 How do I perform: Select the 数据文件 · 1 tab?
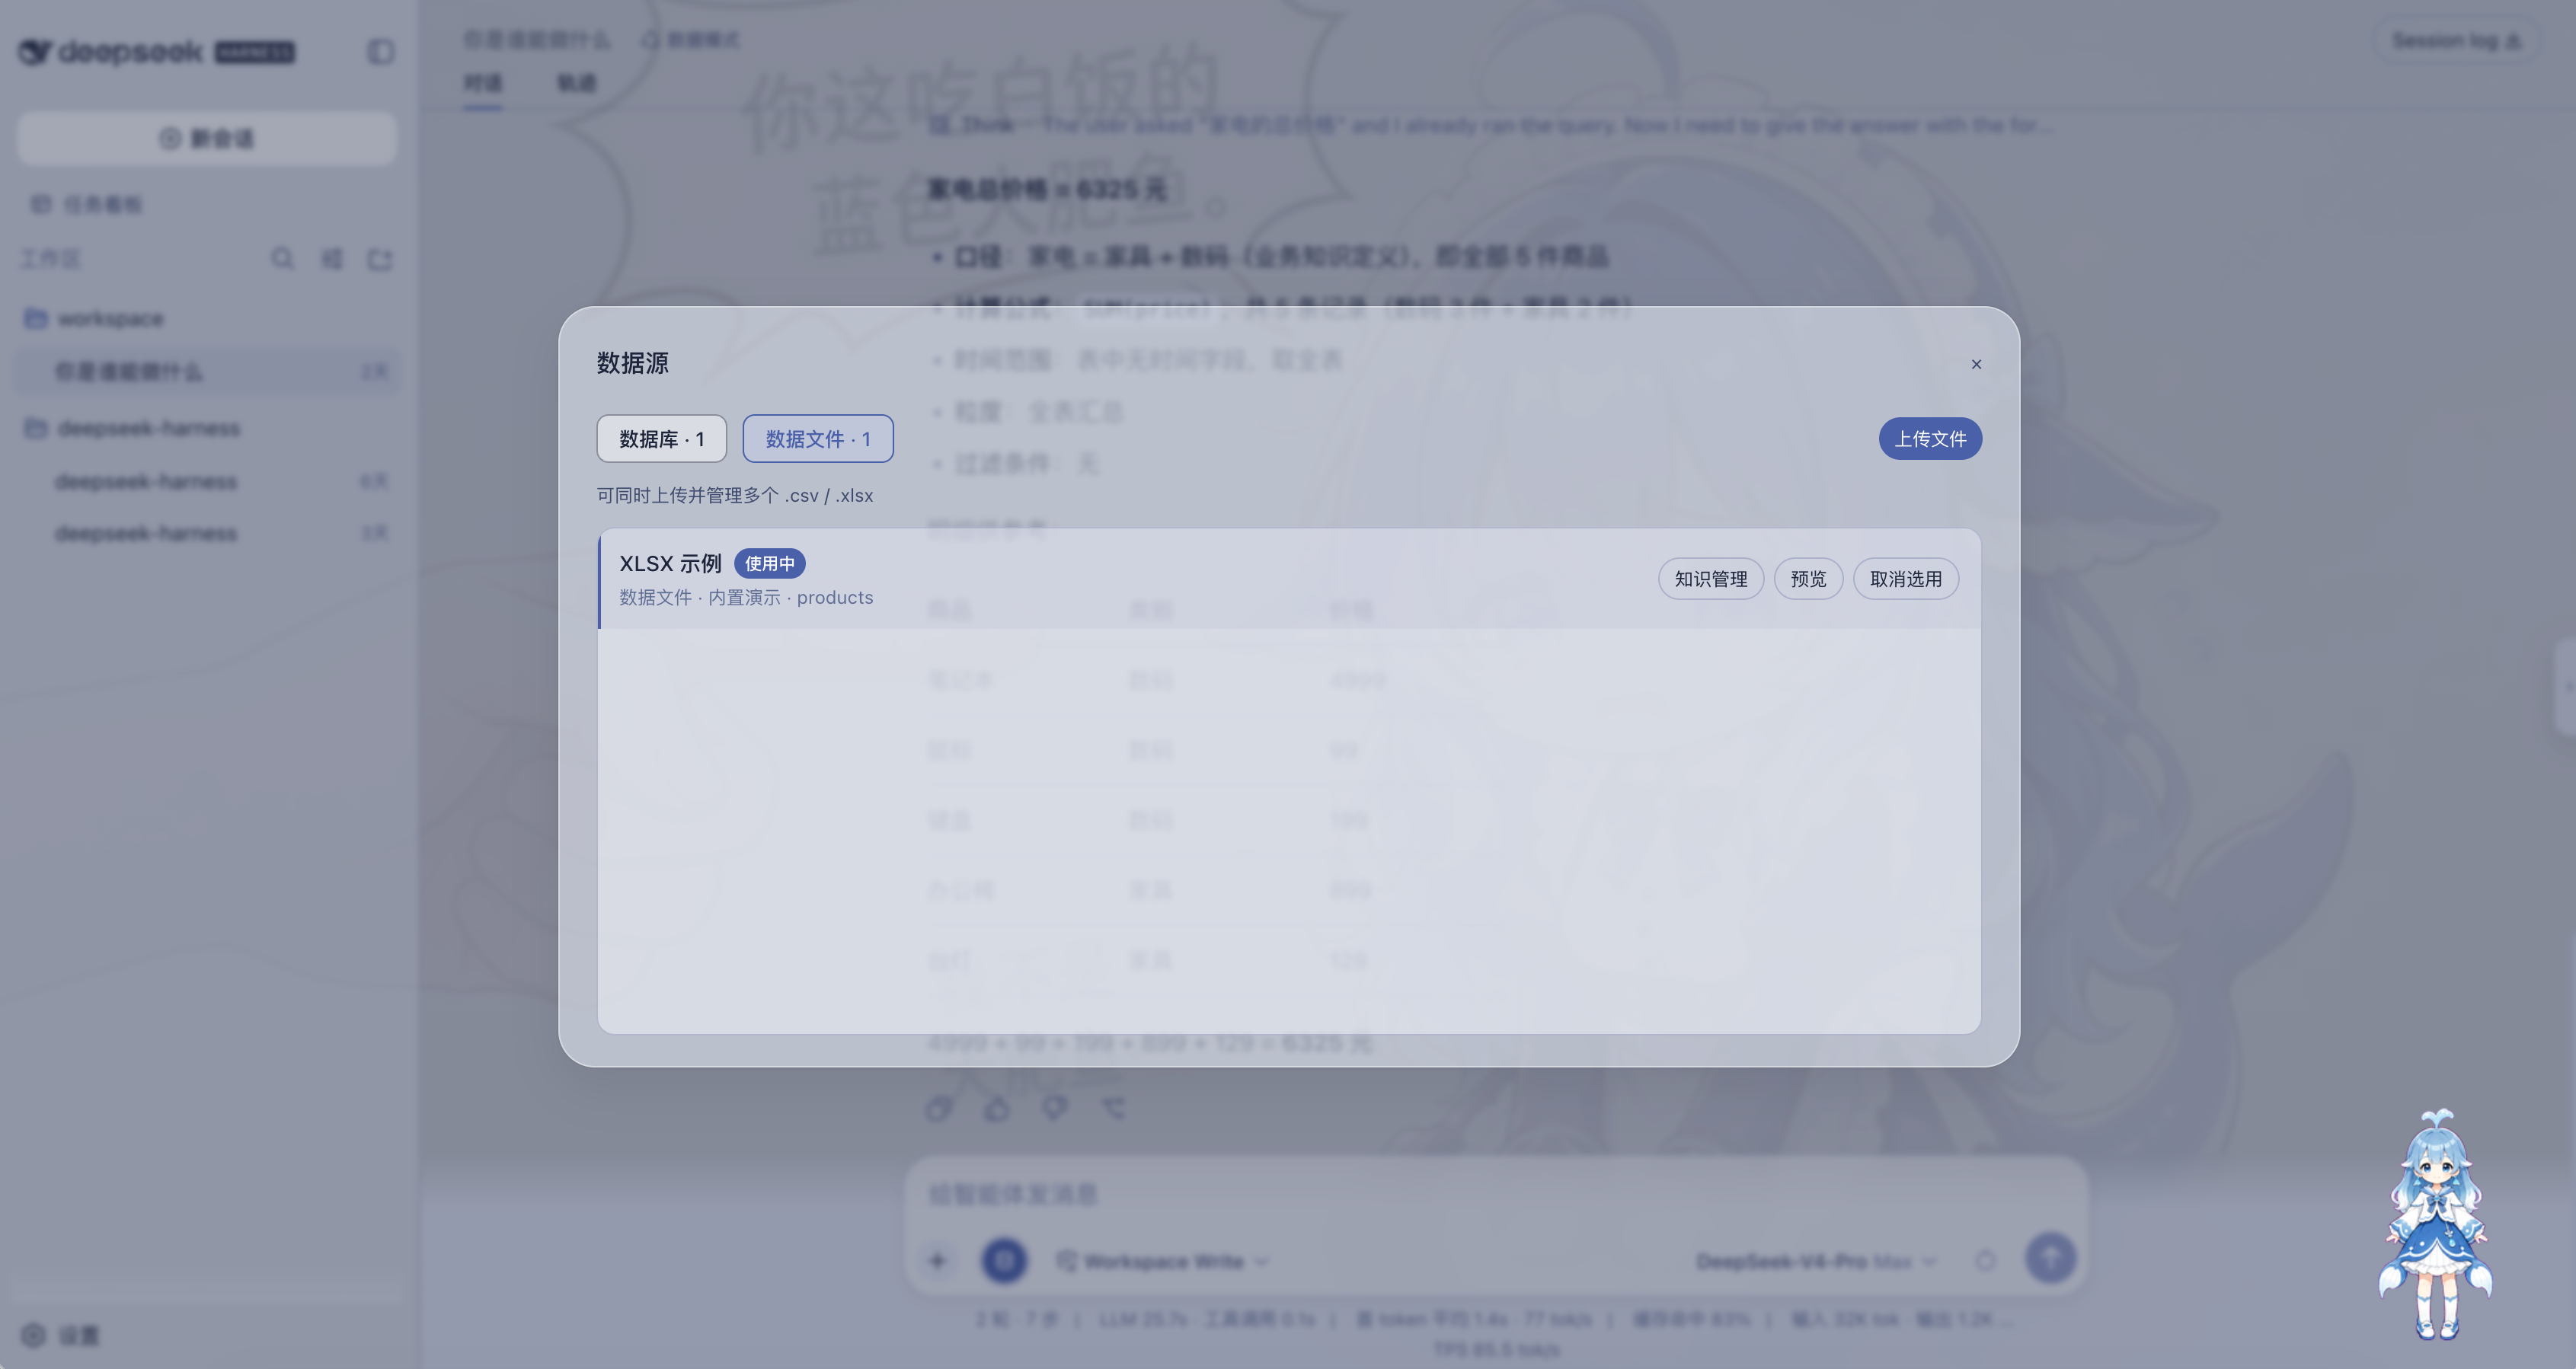(818, 439)
